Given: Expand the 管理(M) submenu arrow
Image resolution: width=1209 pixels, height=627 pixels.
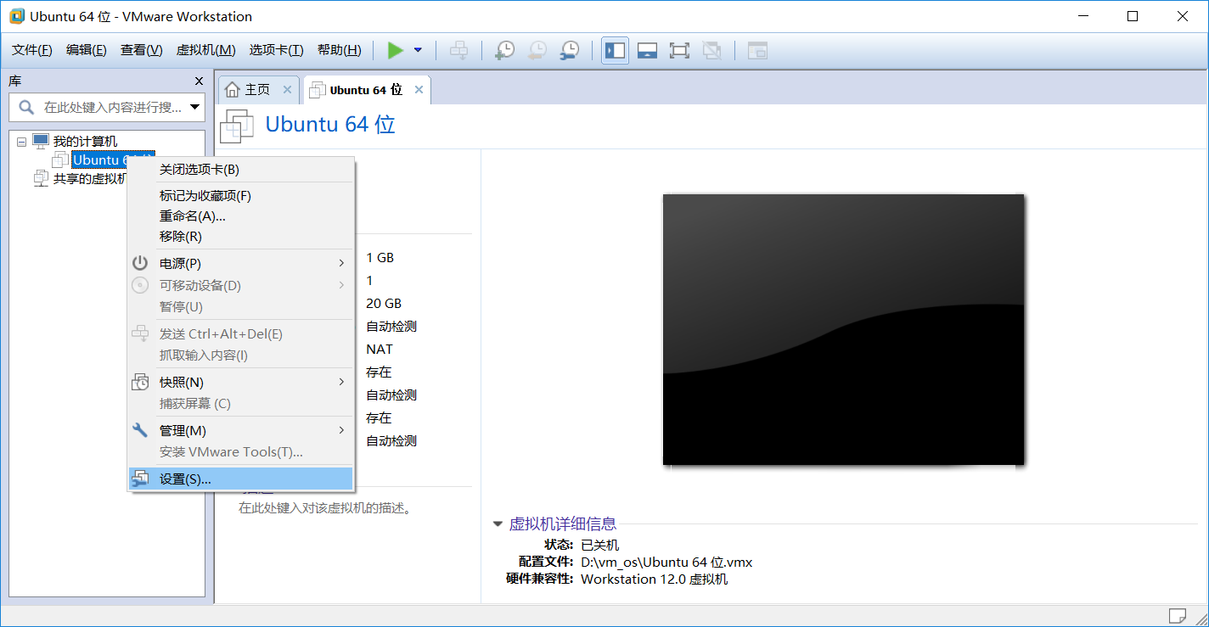Looking at the screenshot, I should click(x=342, y=431).
